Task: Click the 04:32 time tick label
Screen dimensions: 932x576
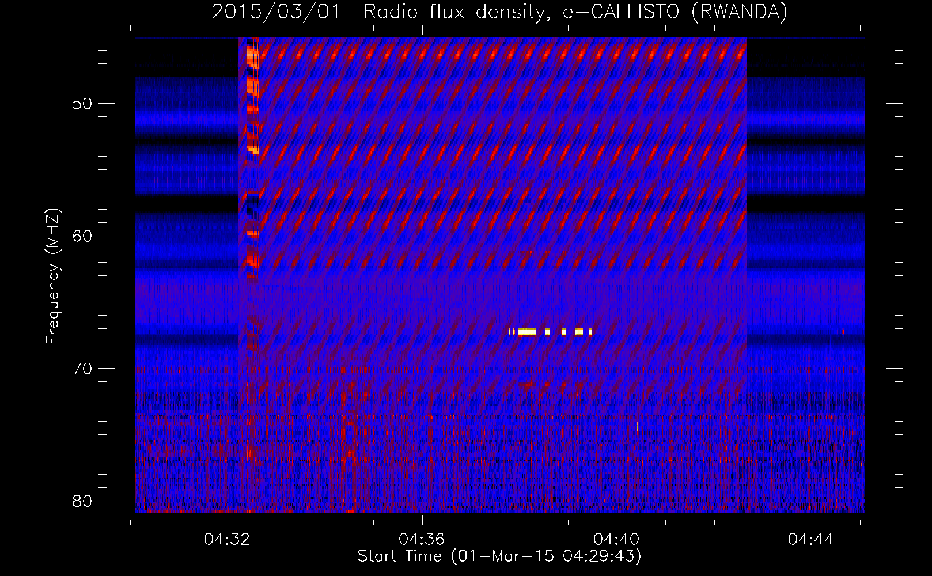Action: click(228, 540)
